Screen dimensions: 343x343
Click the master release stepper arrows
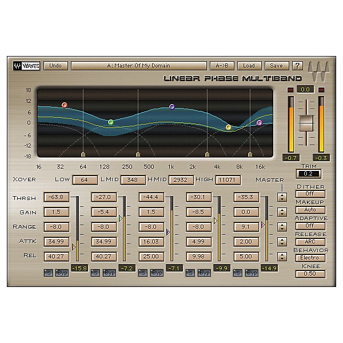(x=282, y=257)
